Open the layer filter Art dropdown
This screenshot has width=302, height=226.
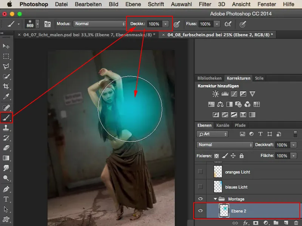212,134
